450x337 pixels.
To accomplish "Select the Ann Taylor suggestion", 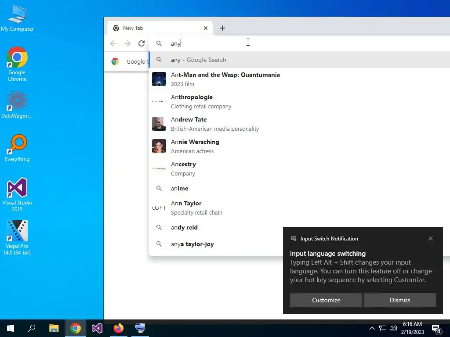I will pos(299,208).
